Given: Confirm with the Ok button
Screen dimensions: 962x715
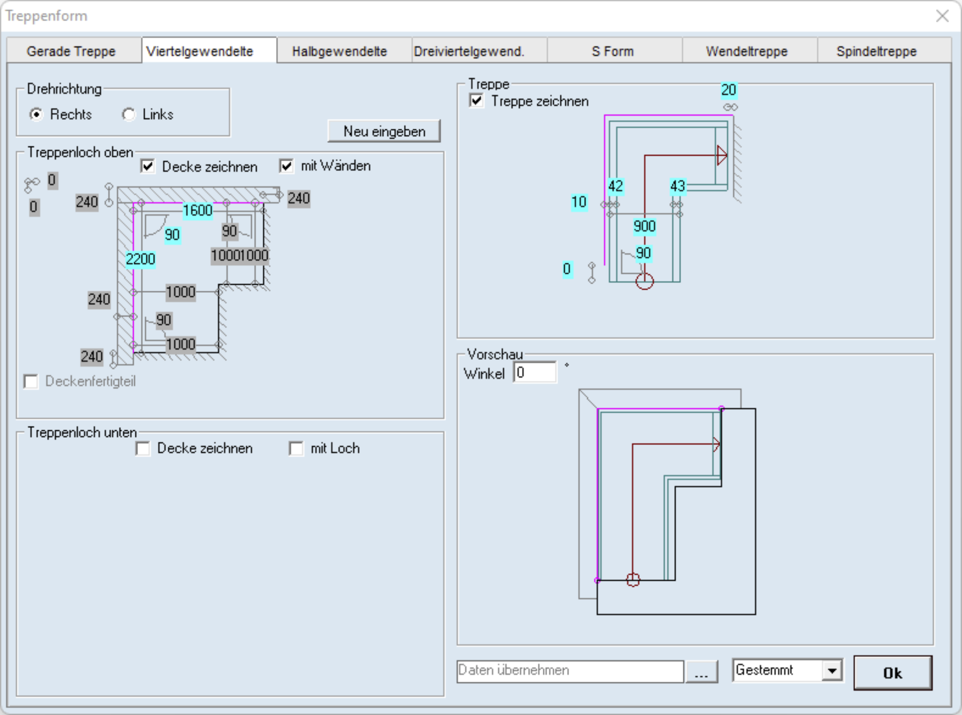Looking at the screenshot, I should (893, 673).
